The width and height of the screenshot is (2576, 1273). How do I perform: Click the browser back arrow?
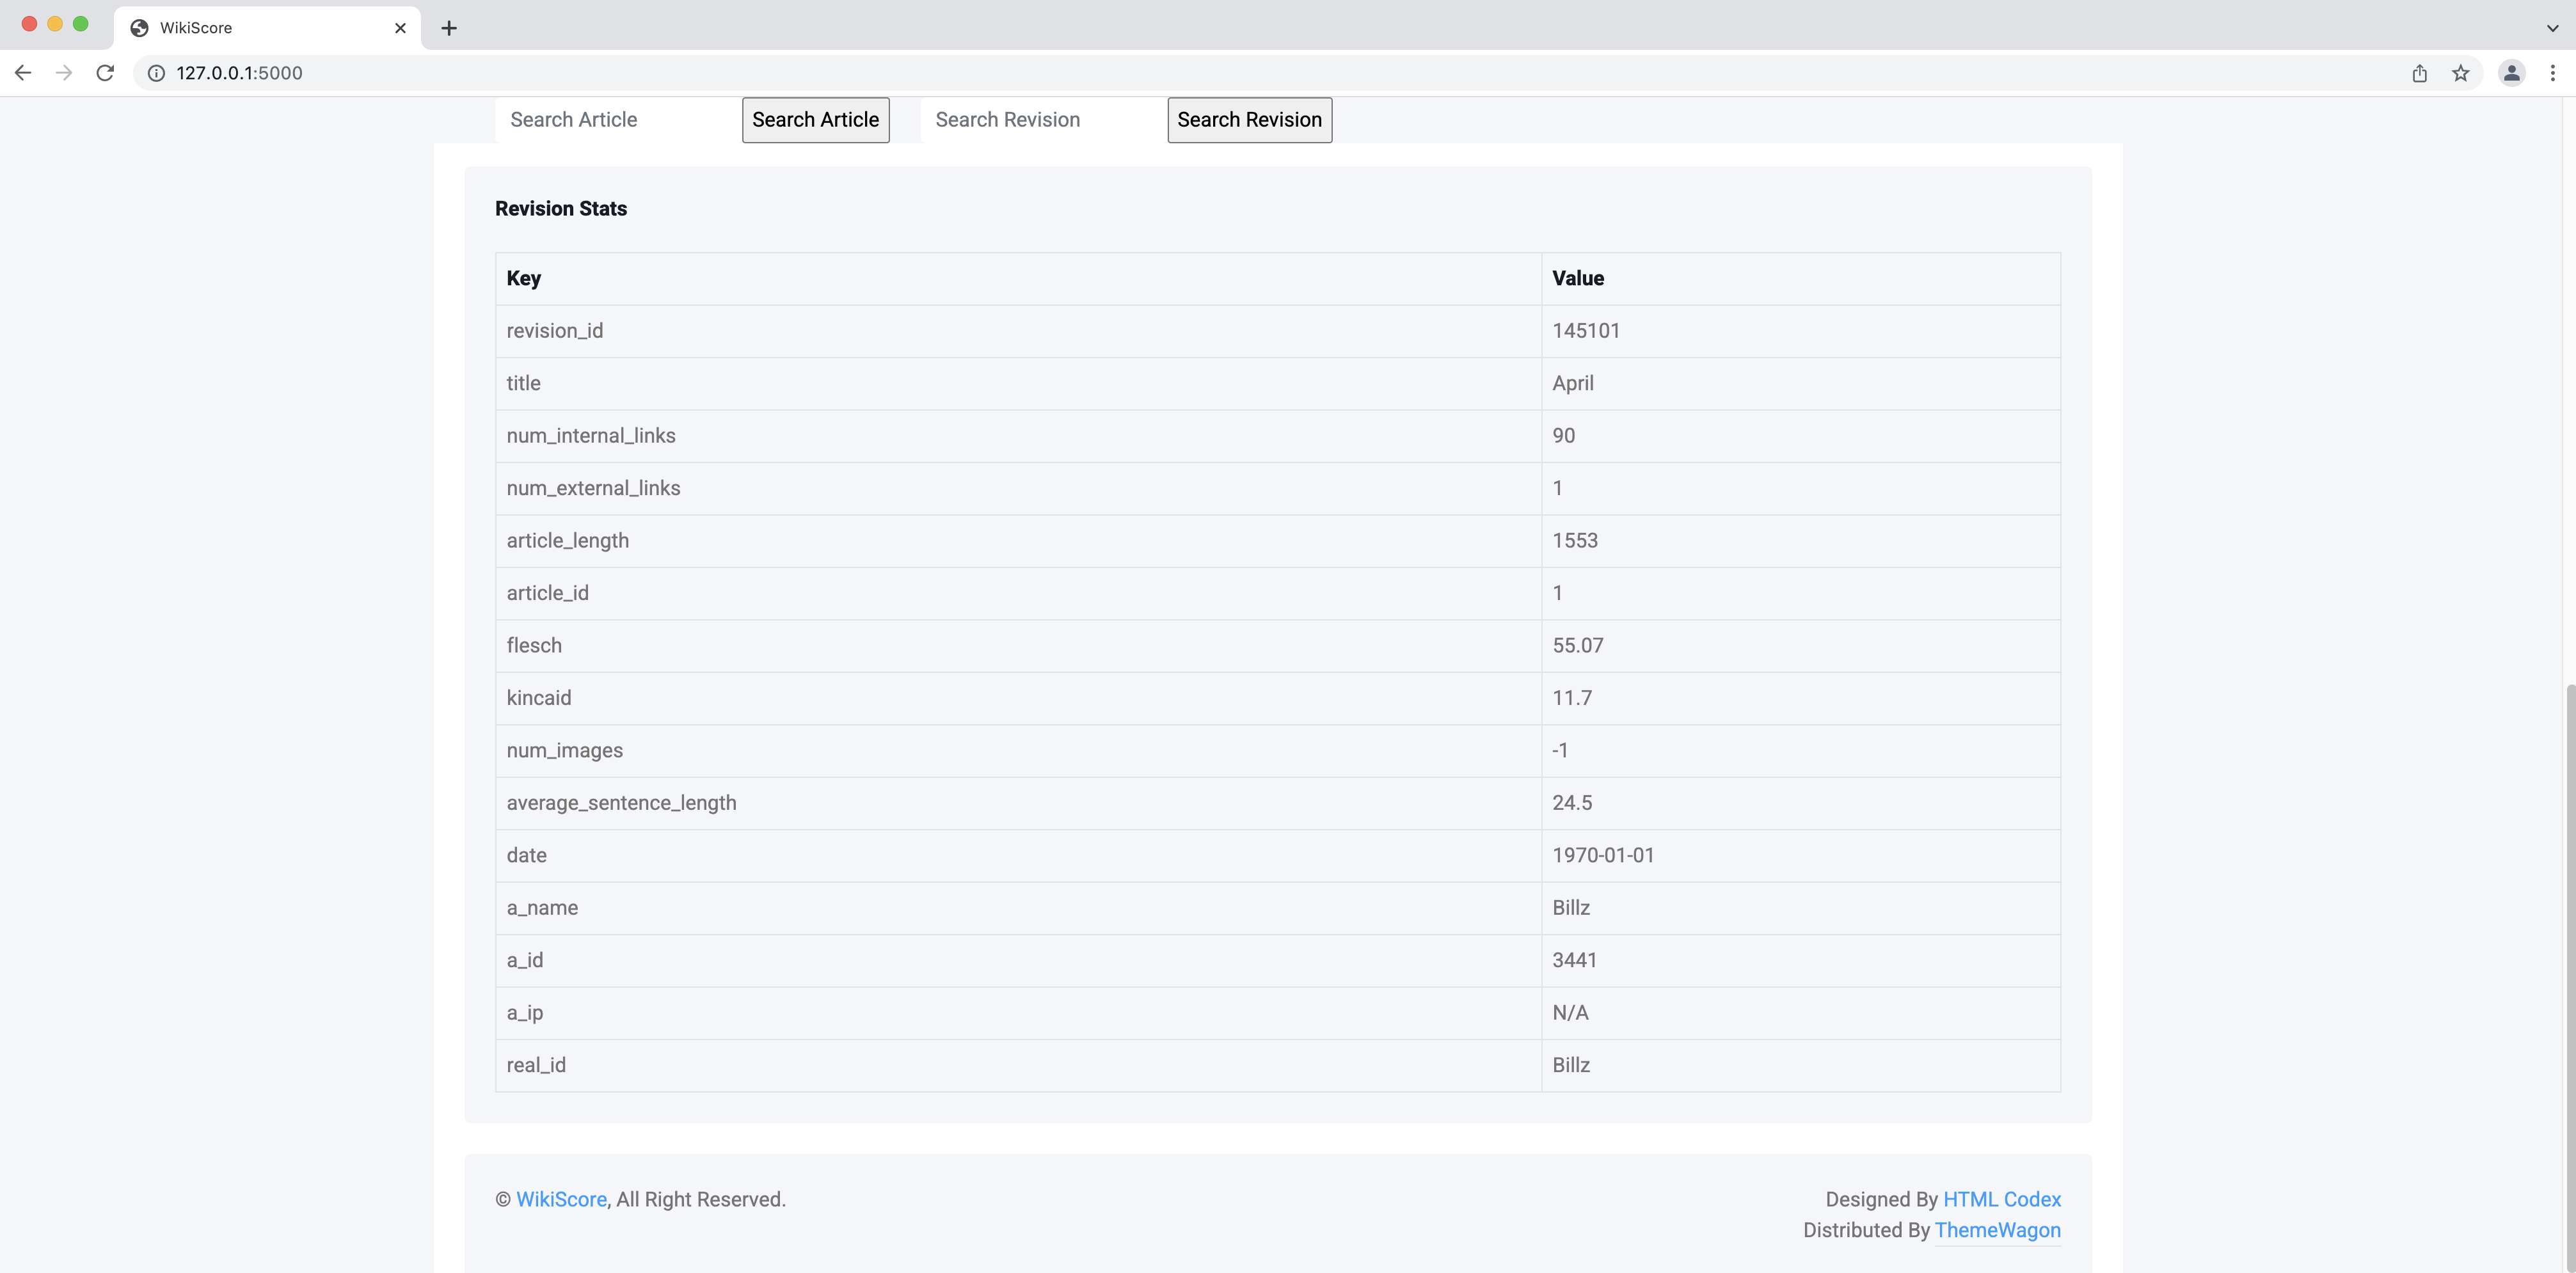[x=23, y=73]
